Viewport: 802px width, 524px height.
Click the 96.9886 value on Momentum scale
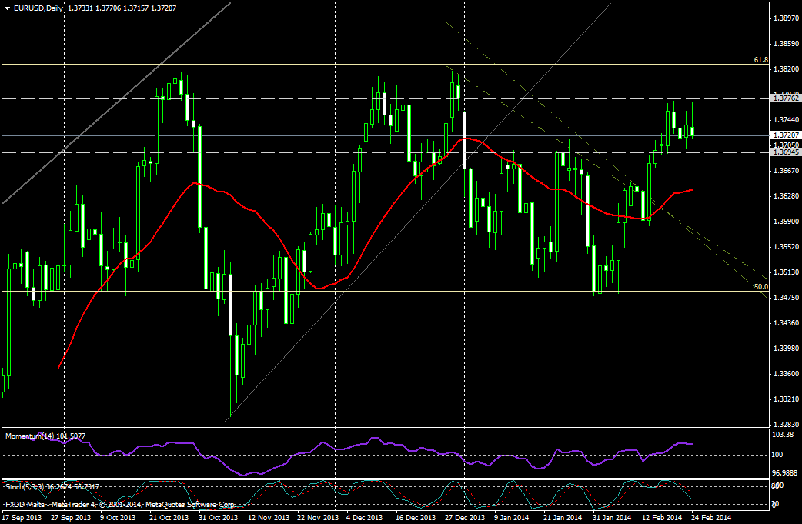coord(784,472)
